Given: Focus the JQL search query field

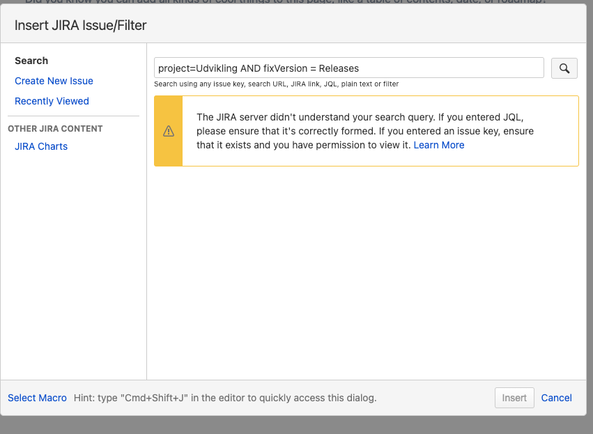Looking at the screenshot, I should (x=348, y=68).
